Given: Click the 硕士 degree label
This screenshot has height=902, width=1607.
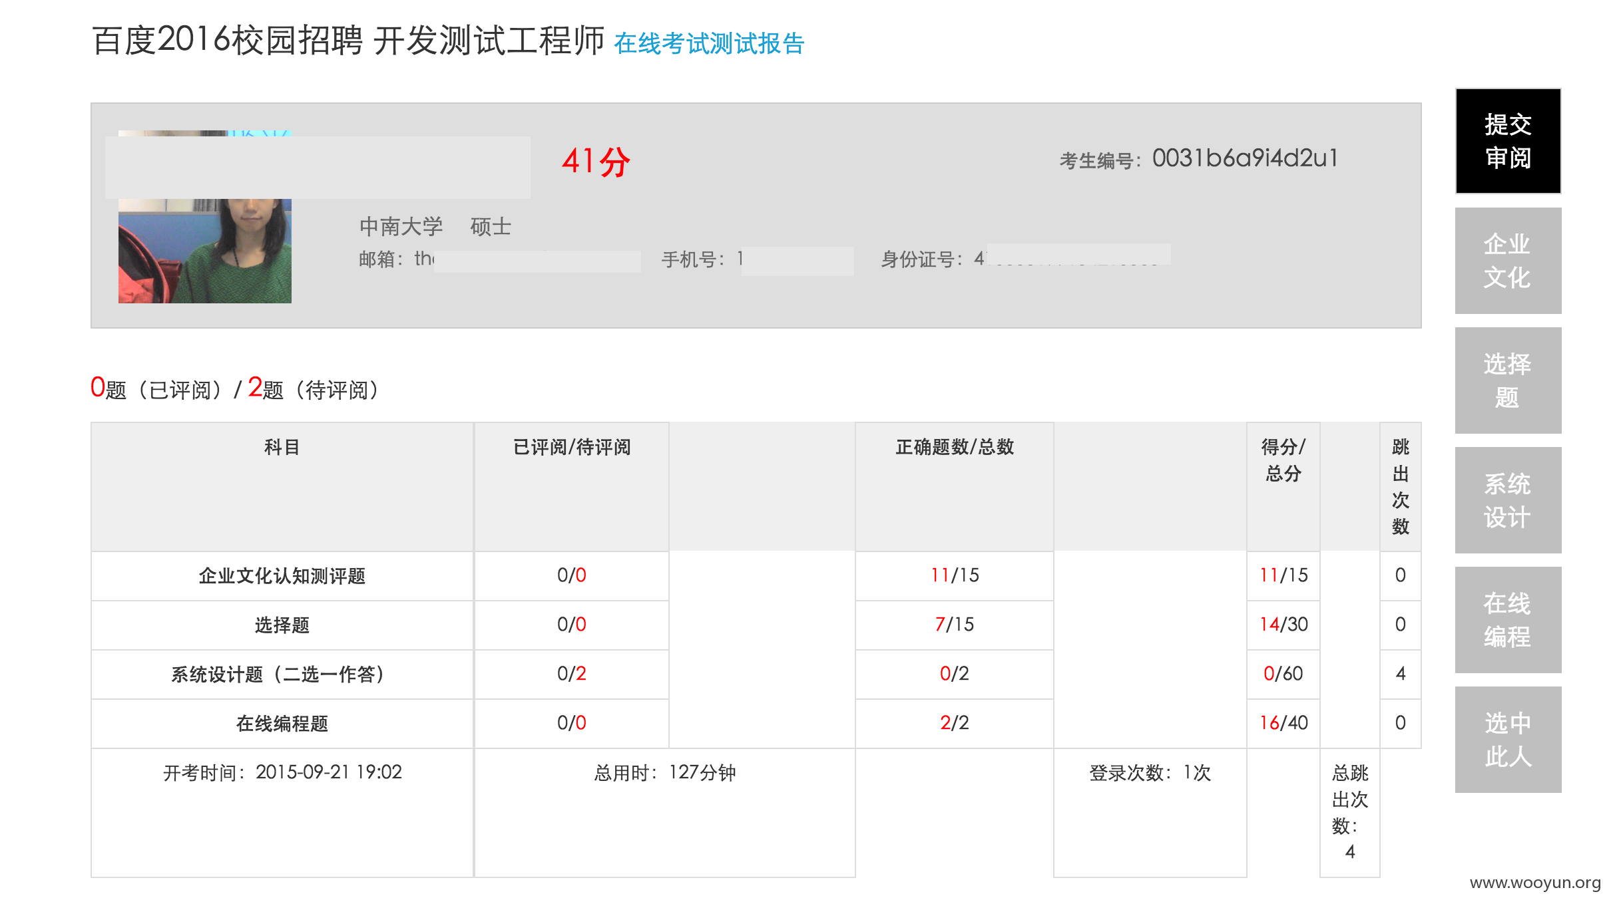Looking at the screenshot, I should [x=491, y=227].
